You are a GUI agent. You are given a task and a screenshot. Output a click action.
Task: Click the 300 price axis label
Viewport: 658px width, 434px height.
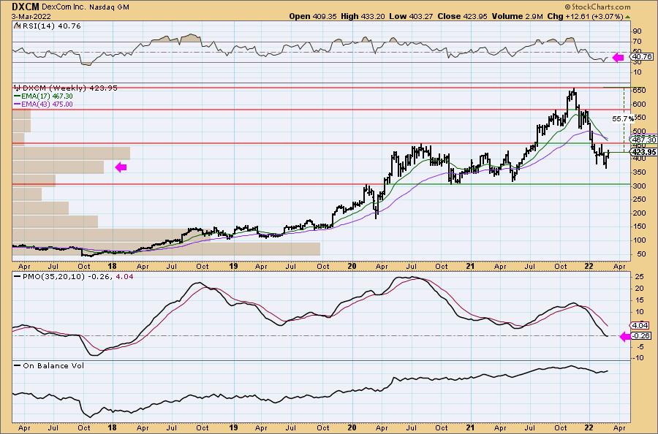tap(639, 186)
